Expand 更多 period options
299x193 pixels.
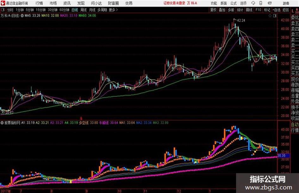[x=113, y=10]
